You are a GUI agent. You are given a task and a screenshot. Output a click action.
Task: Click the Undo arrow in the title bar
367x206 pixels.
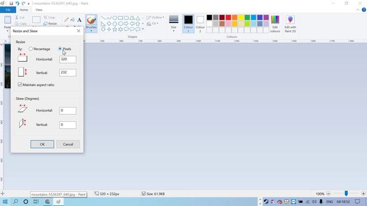click(x=17, y=3)
